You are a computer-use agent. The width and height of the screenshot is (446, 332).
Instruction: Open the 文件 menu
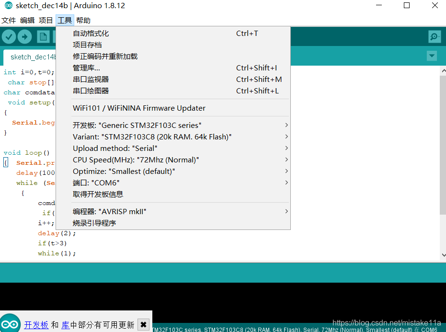point(9,21)
